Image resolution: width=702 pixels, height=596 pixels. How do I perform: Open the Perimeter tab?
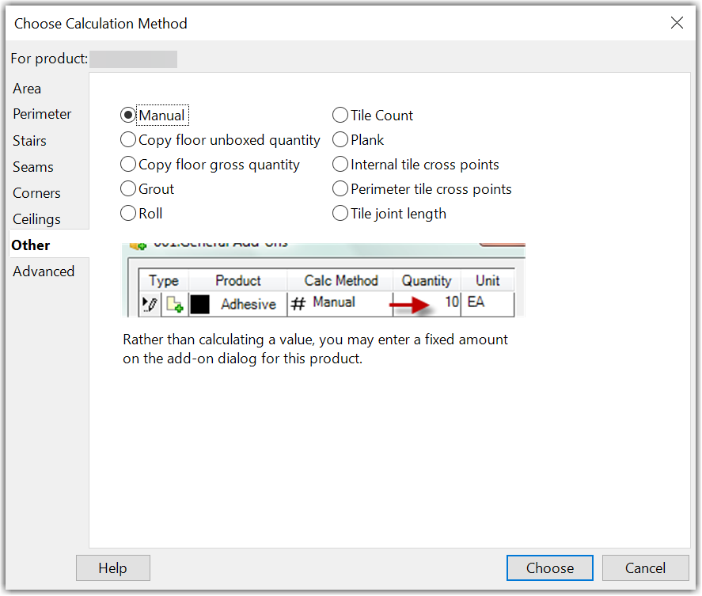tap(42, 114)
